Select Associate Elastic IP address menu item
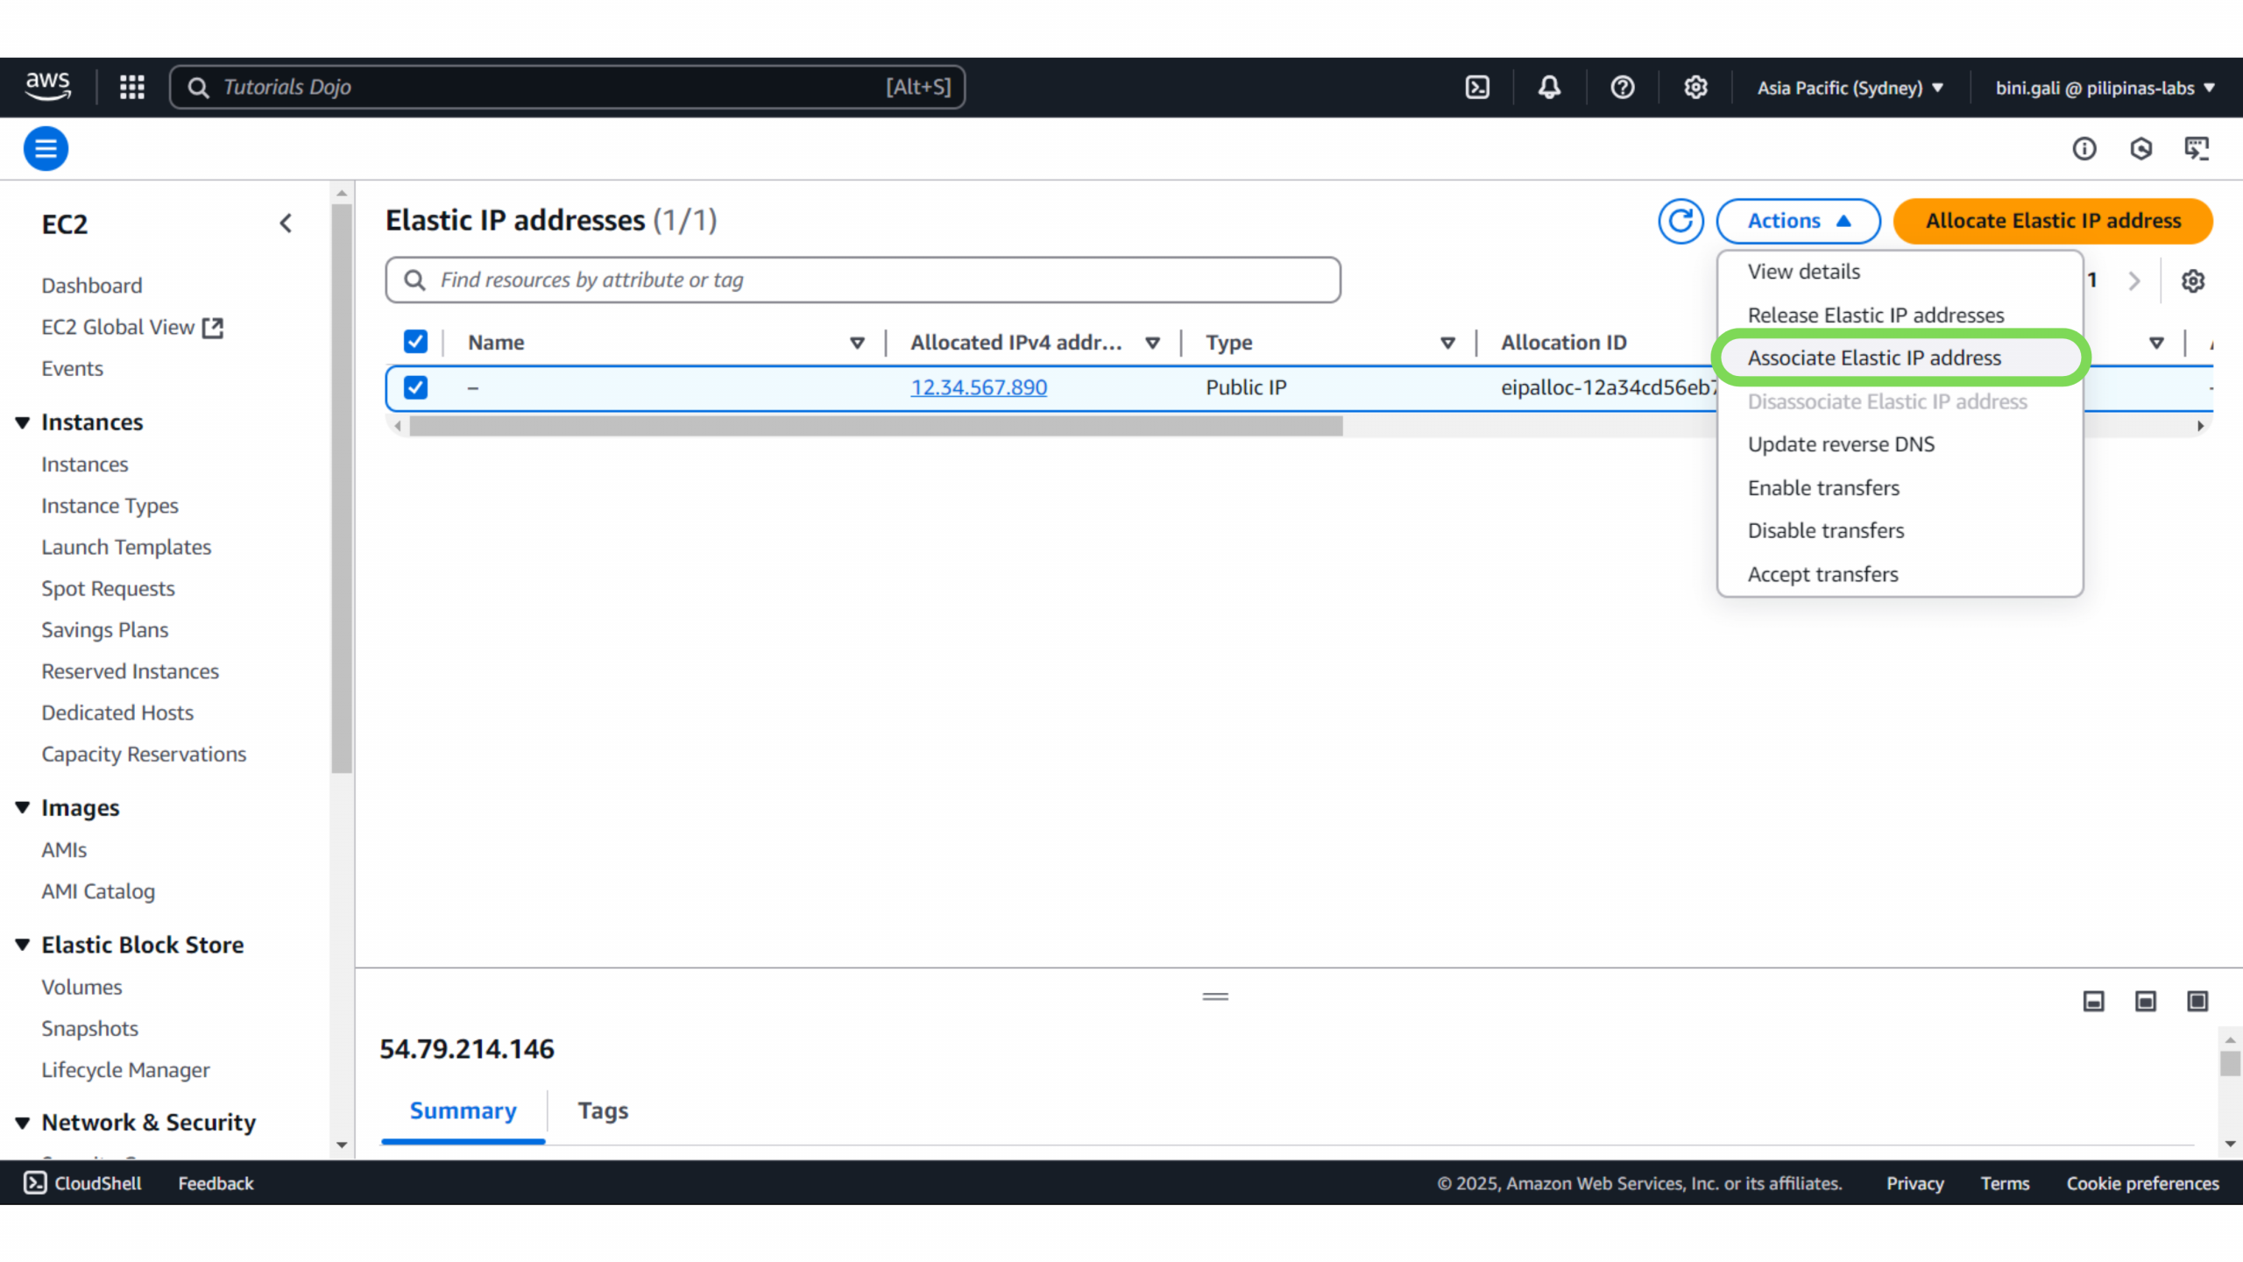 (x=1874, y=358)
